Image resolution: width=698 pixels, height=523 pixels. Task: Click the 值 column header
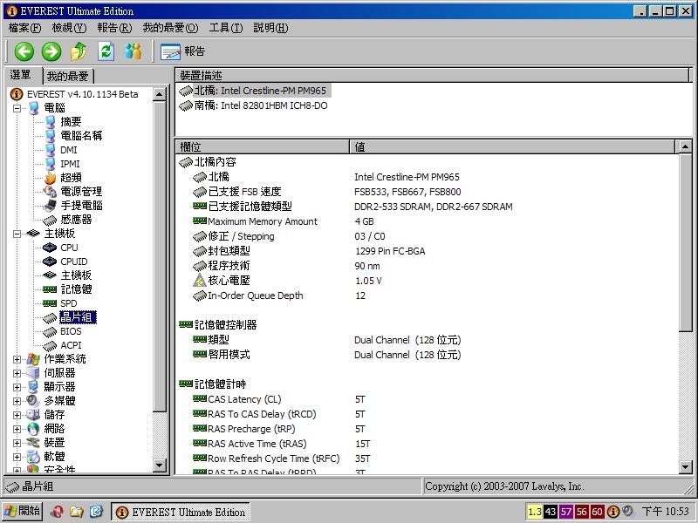pos(513,146)
